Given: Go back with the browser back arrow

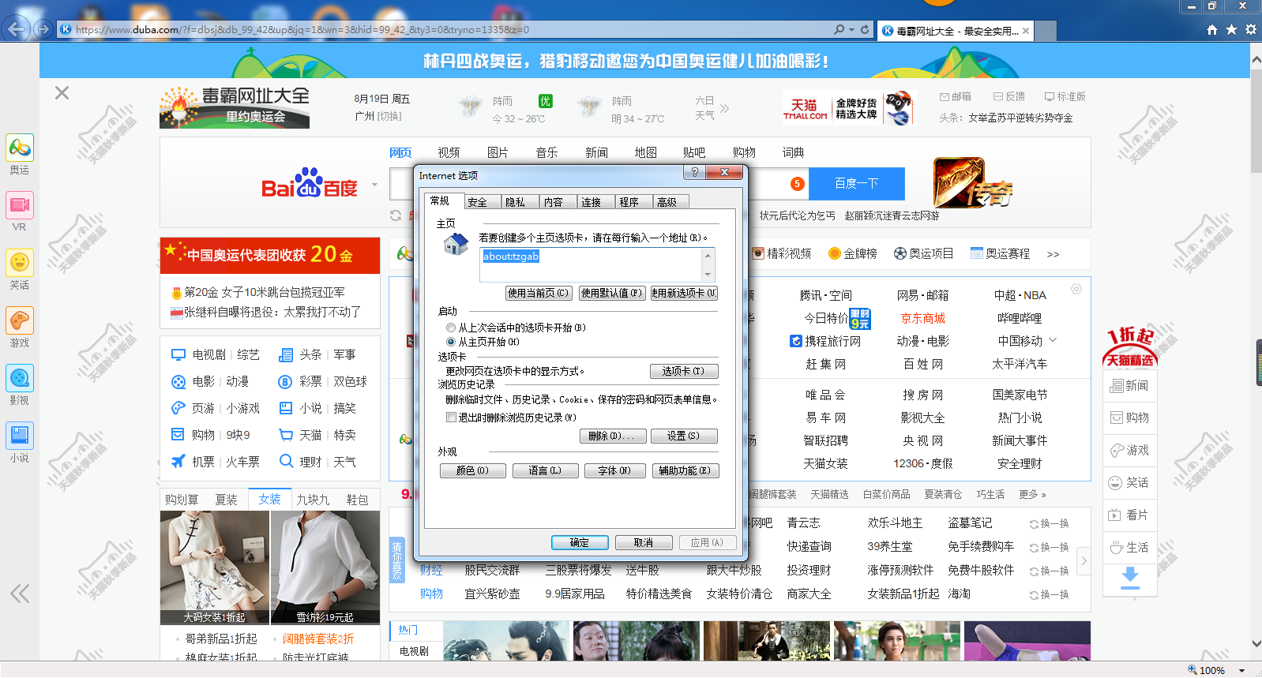Looking at the screenshot, I should (x=17, y=30).
